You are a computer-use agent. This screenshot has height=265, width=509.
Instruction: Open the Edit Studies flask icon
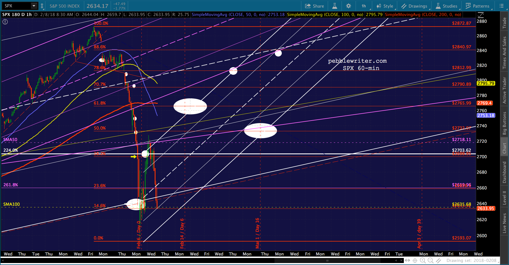point(335,6)
